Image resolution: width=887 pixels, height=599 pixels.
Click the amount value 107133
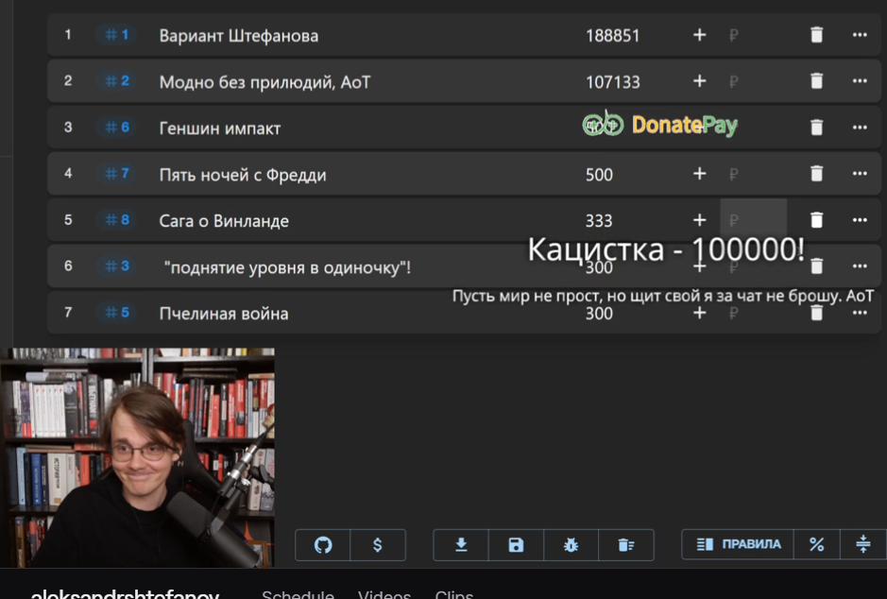tap(613, 82)
